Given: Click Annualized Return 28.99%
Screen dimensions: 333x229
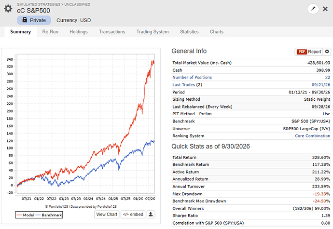Looking at the screenshot, I should [322, 179].
